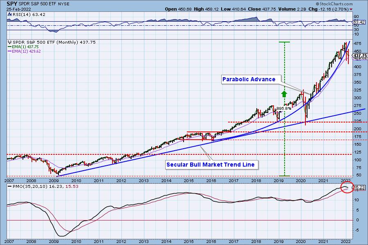Click the SPY ticker symbol heading

point(12,4)
